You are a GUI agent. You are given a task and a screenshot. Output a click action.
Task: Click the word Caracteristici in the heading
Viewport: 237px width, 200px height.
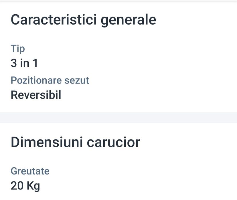[54, 20]
